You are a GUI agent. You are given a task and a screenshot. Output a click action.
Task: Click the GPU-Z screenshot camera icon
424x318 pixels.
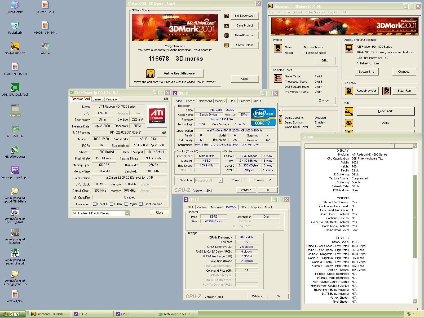pos(166,99)
